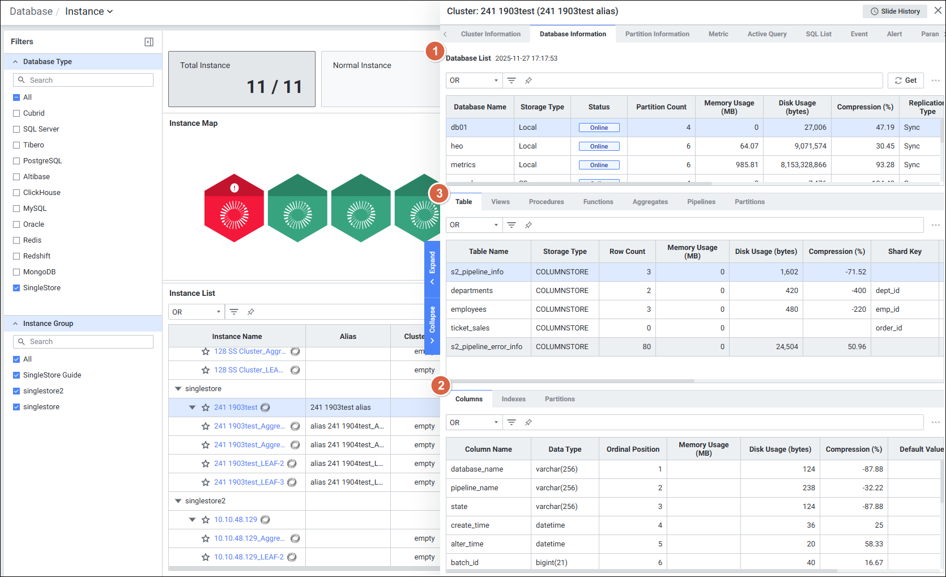Screen dimensions: 946x577
Task: Star the 241 1903test instance as favorite
Action: tap(206, 408)
